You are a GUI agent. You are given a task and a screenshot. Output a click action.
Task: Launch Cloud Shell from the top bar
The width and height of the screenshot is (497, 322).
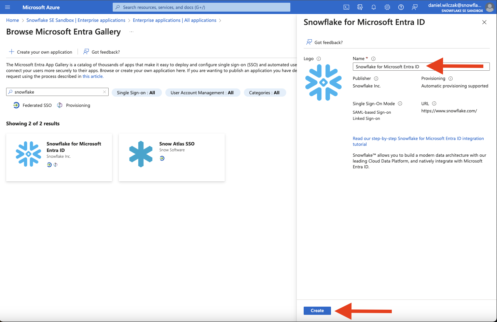346,7
